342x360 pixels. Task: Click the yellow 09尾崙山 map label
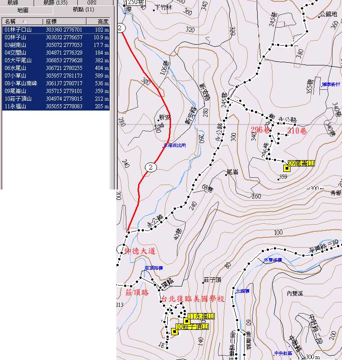pos(301,163)
